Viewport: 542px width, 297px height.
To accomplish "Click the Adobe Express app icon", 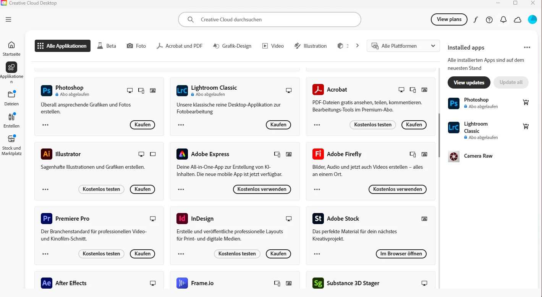I will coord(182,154).
